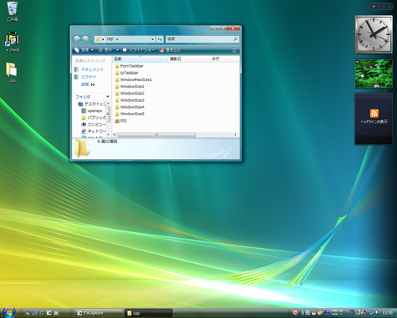Screen dimensions: 397x318
Task: Click the folder icon in the address bar
Action: [x=97, y=39]
